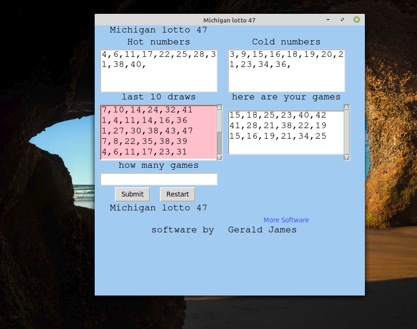The image size is (417, 329).
Task: Select draw row 7,10,14,24,32,41
Action: point(147,110)
